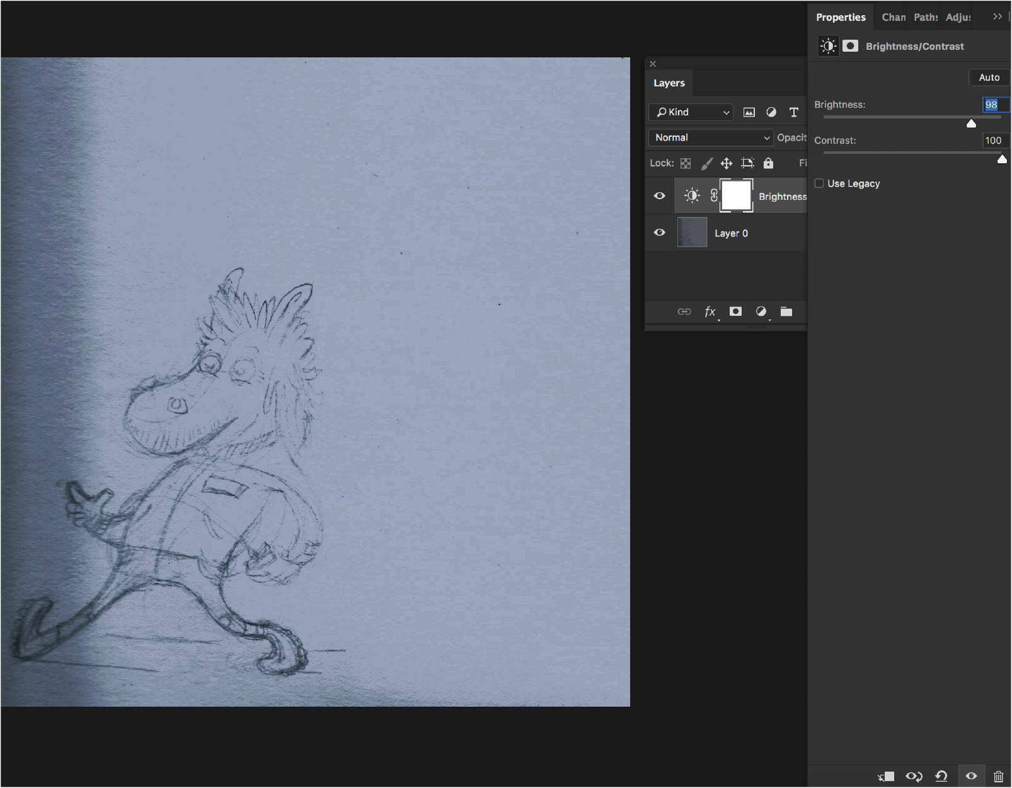Click the Brightness/Contrast adjustment icon in Properties
Image resolution: width=1012 pixels, height=788 pixels.
tap(828, 46)
